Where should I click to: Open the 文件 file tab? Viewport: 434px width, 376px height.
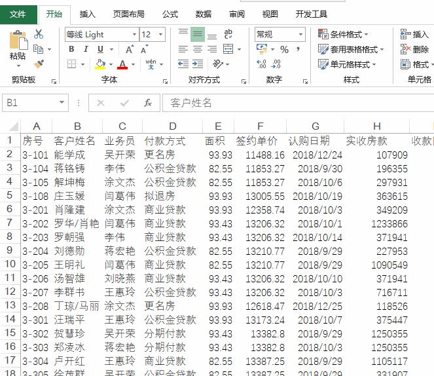pyautogui.click(x=18, y=14)
